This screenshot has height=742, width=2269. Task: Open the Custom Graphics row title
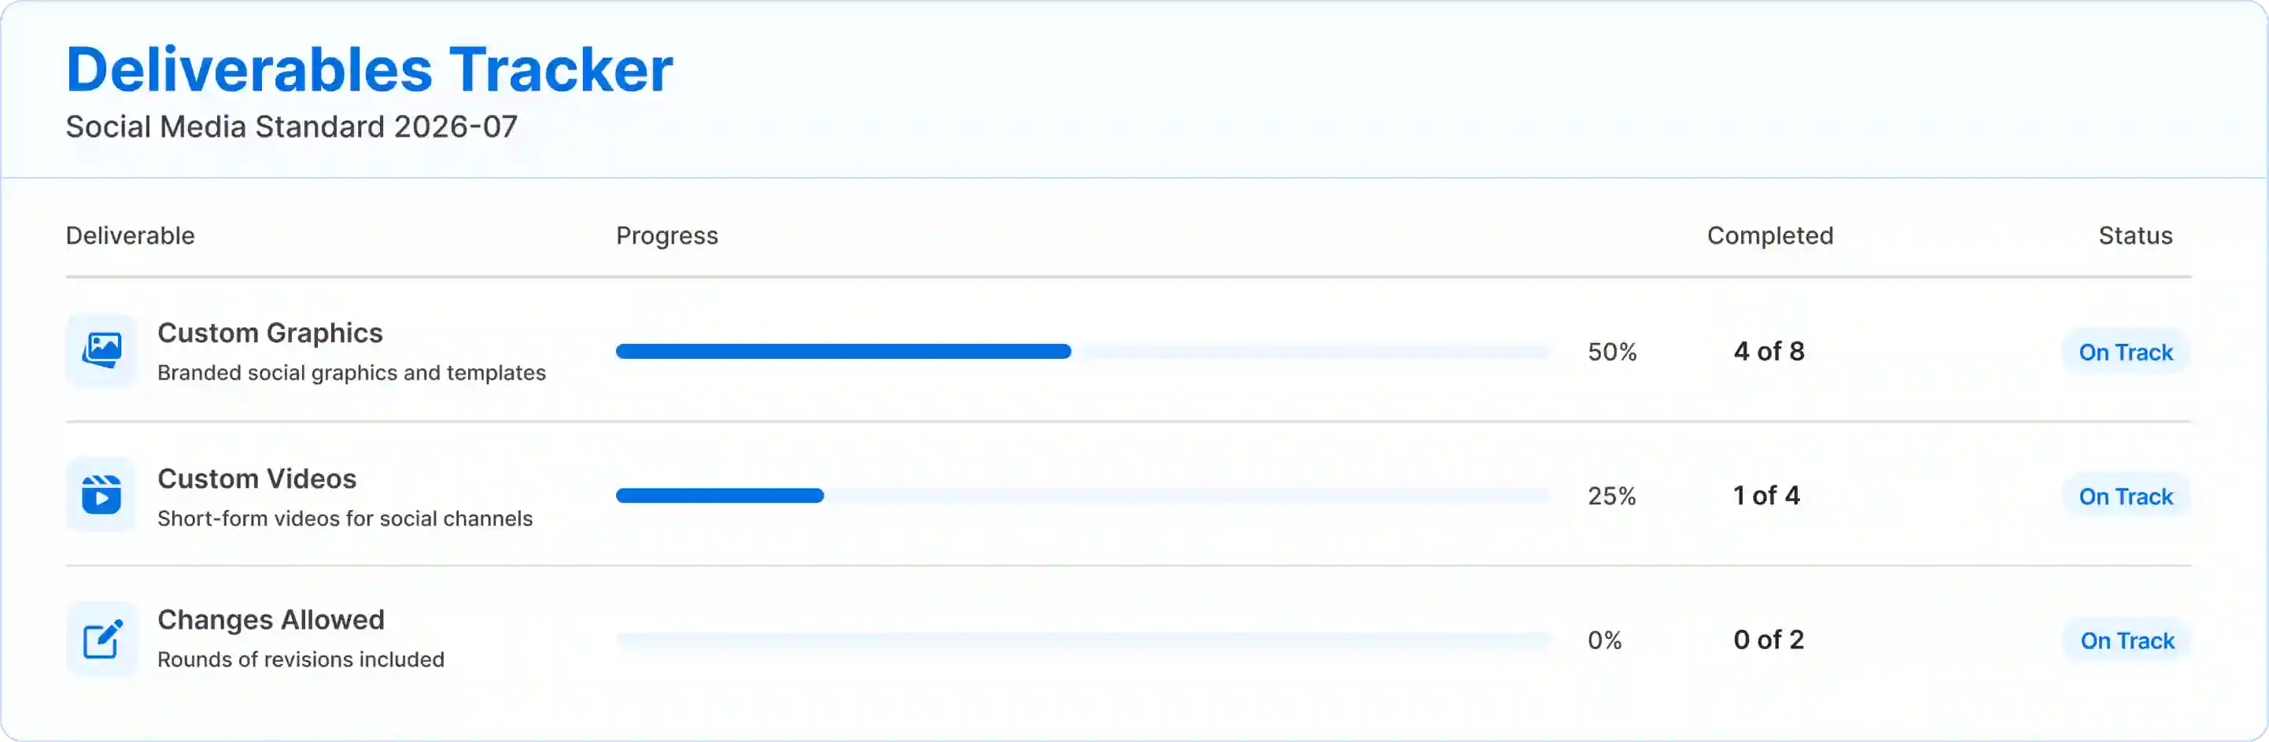(271, 333)
